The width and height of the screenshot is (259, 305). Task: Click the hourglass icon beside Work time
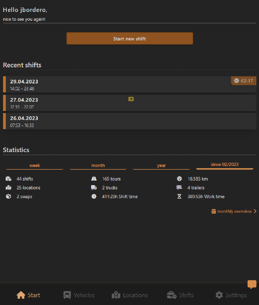[x=179, y=197]
